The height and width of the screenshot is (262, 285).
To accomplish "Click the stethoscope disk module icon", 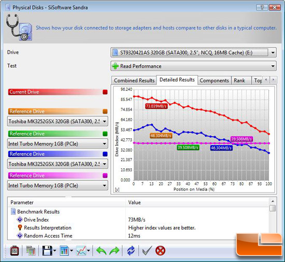I will pos(19,27).
